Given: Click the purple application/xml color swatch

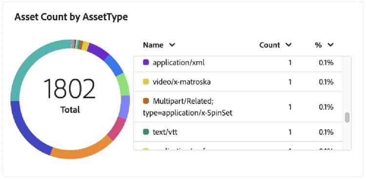Looking at the screenshot, I should (146, 62).
